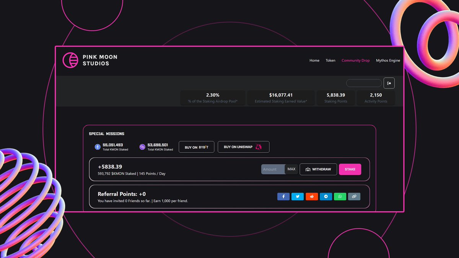This screenshot has height=258, width=459.
Task: Select Community Drop in the navigation
Action: tap(355, 60)
